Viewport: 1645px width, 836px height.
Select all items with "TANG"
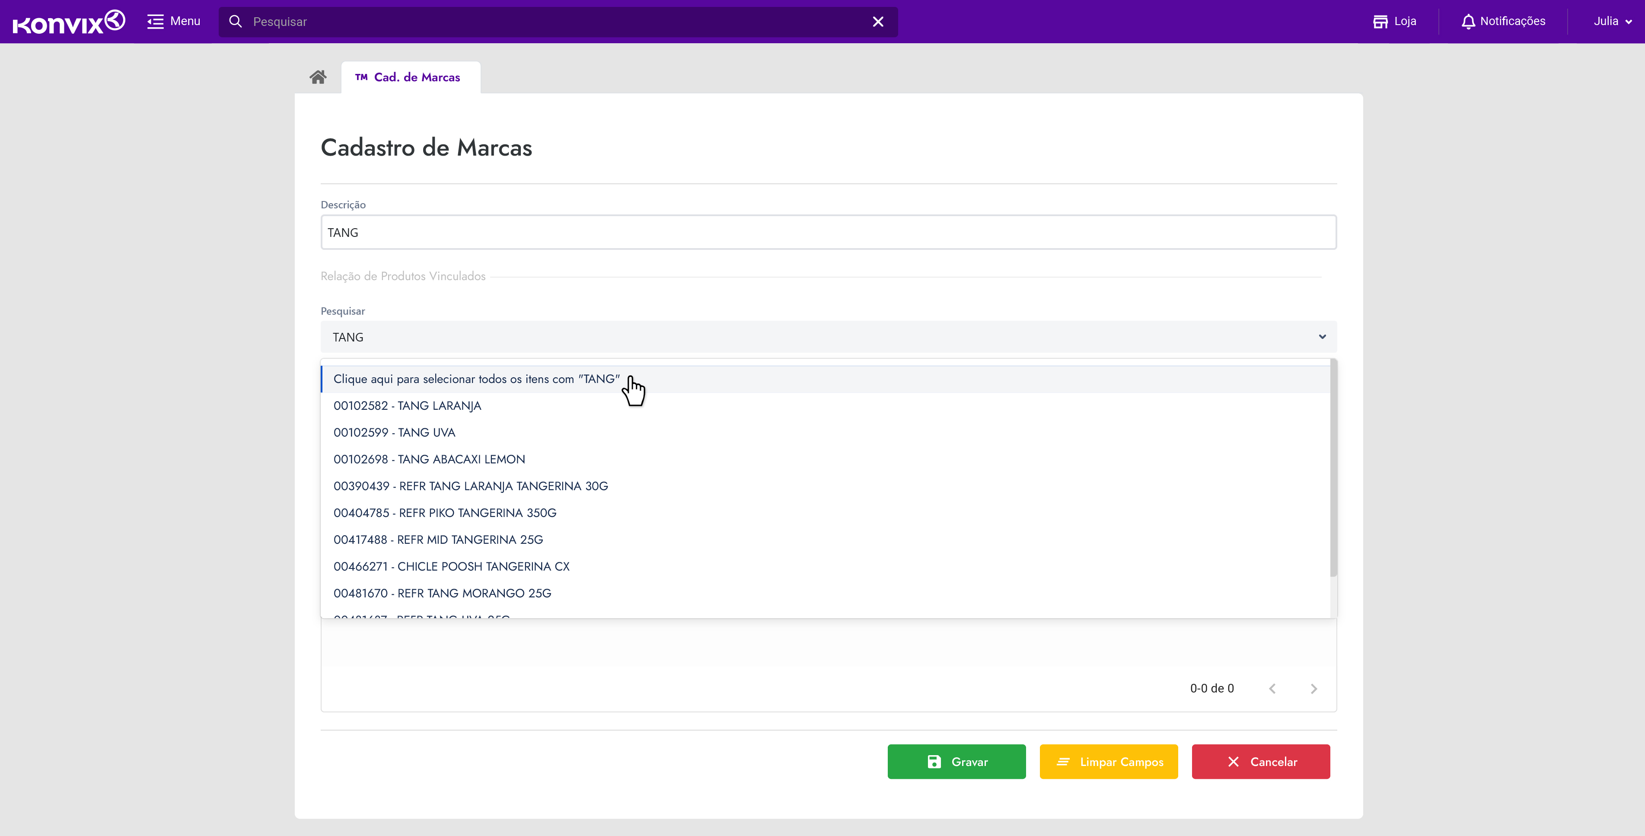coord(476,380)
